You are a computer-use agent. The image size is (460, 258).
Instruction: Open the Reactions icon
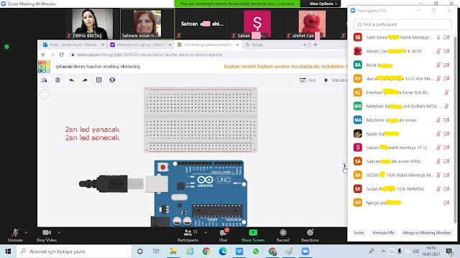(310, 232)
